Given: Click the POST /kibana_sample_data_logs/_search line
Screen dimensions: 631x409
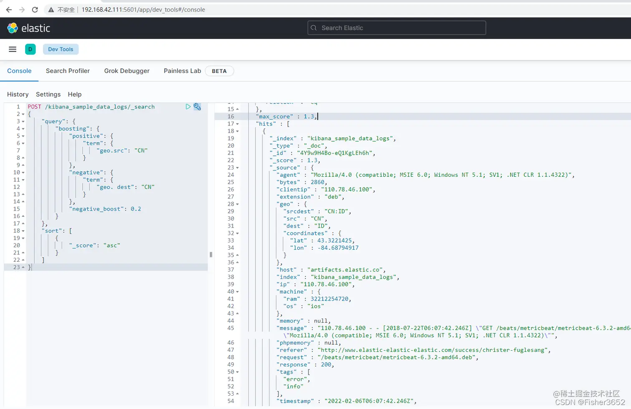Looking at the screenshot, I should click(x=91, y=107).
